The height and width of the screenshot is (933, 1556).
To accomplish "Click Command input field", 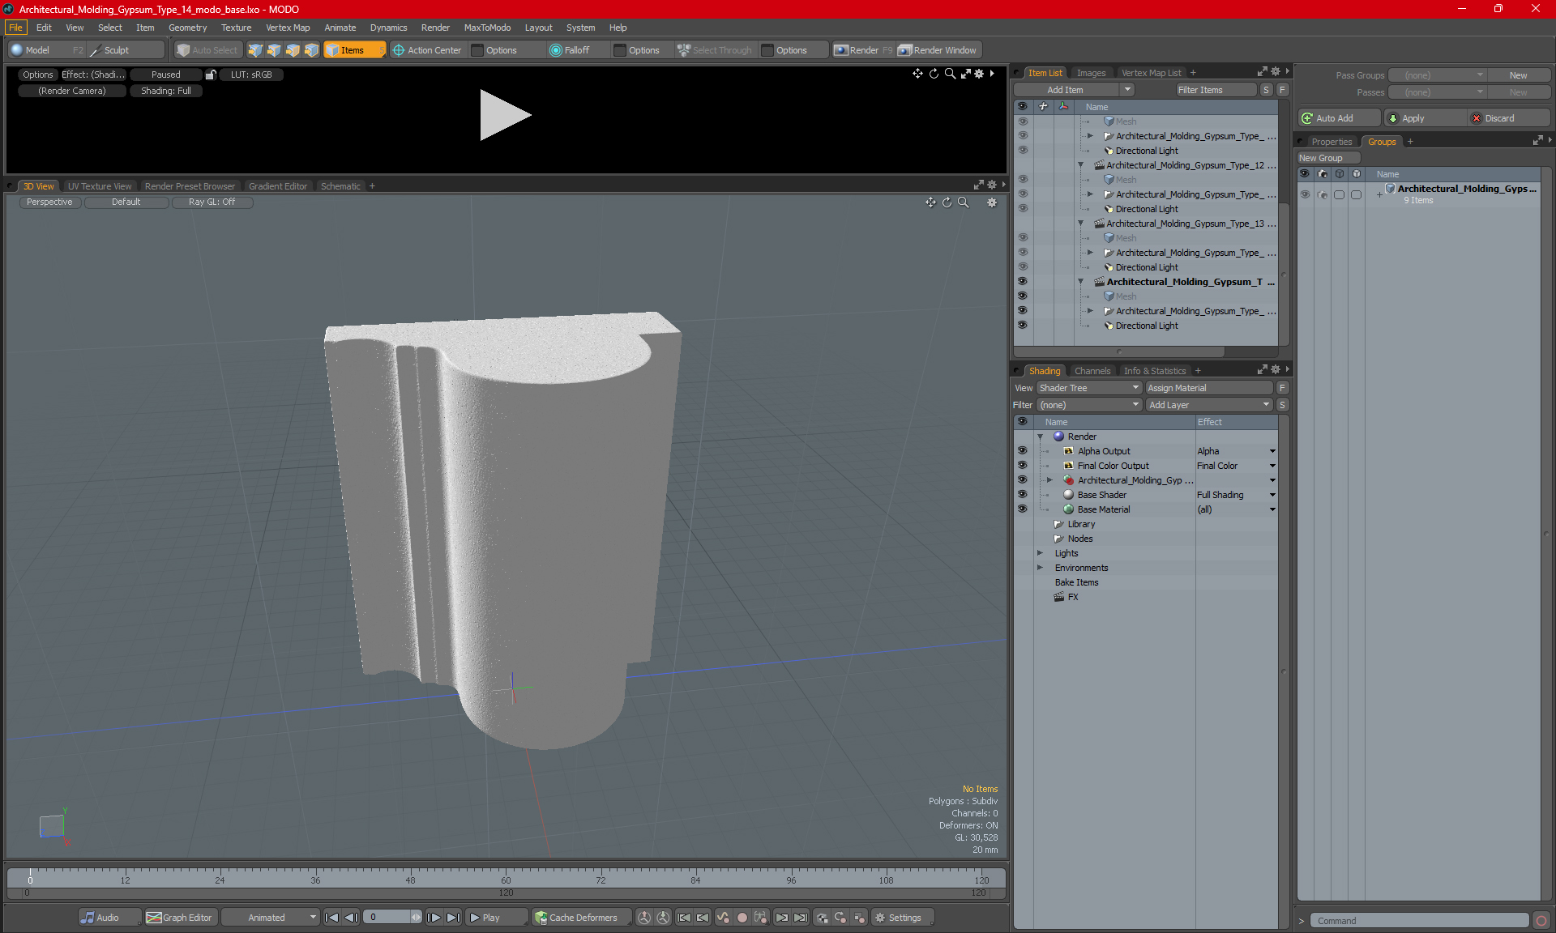I will coord(1420,921).
